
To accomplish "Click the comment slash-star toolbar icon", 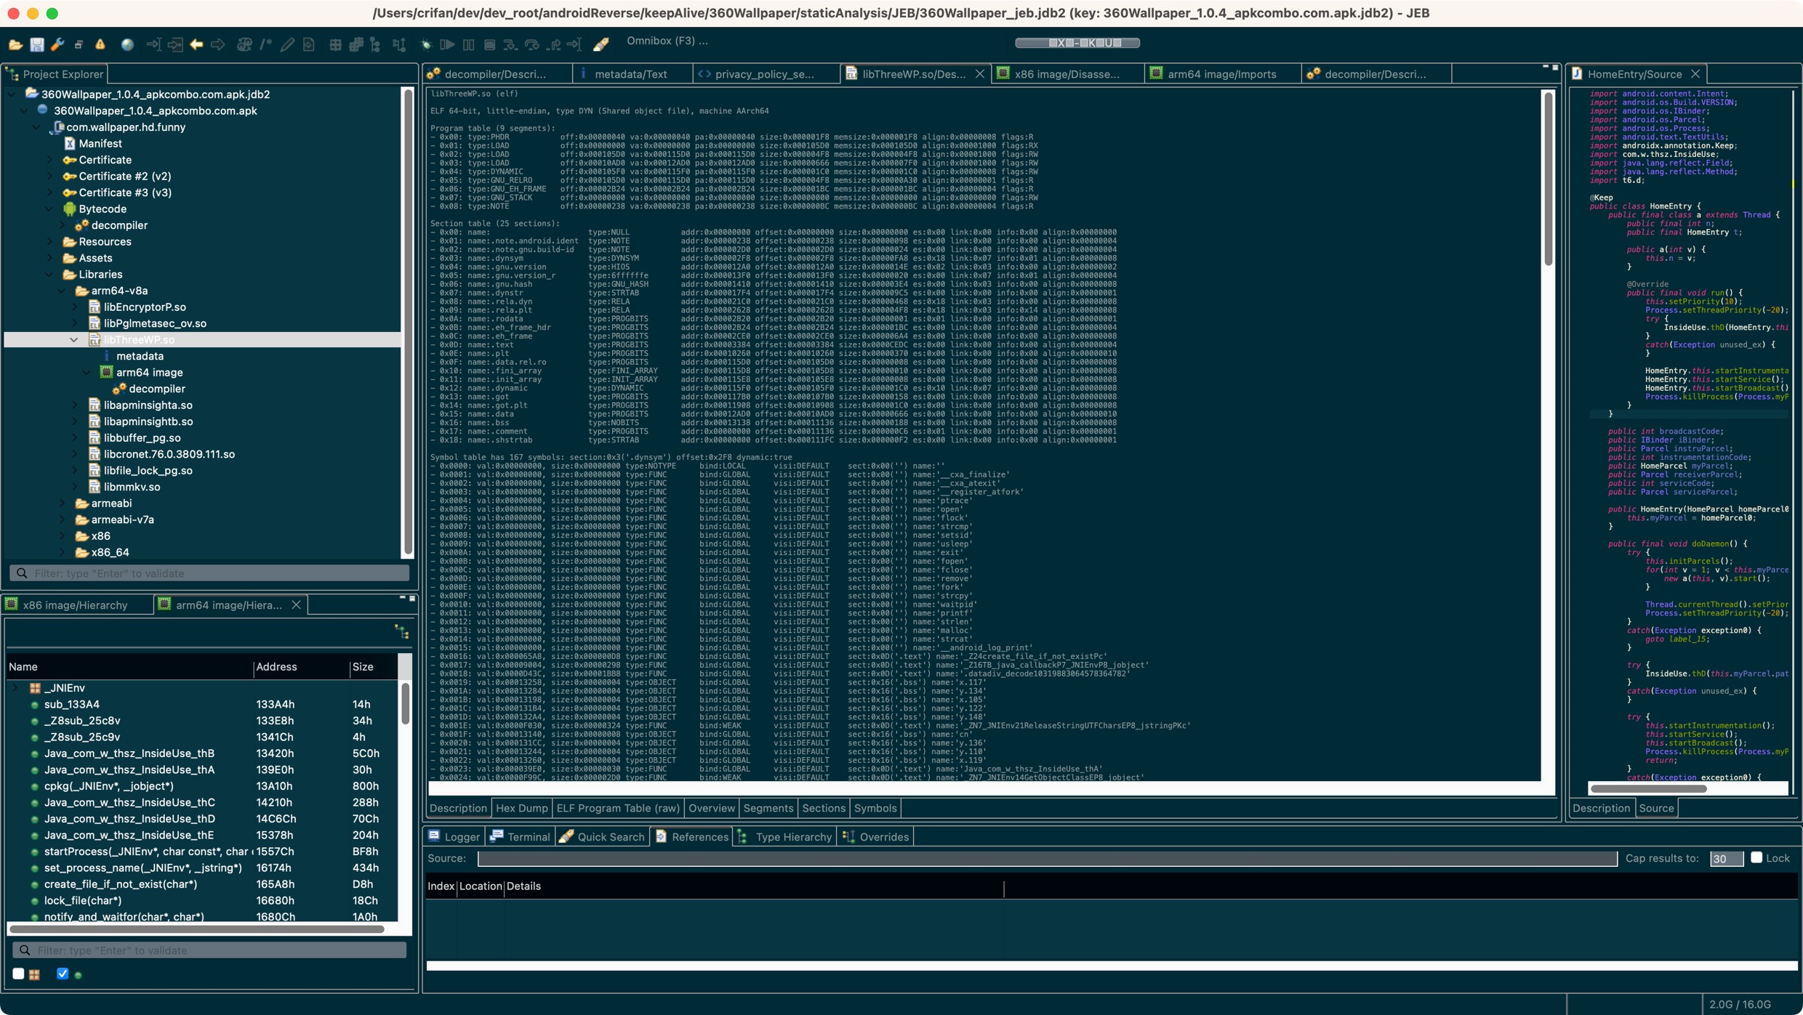I will point(266,44).
